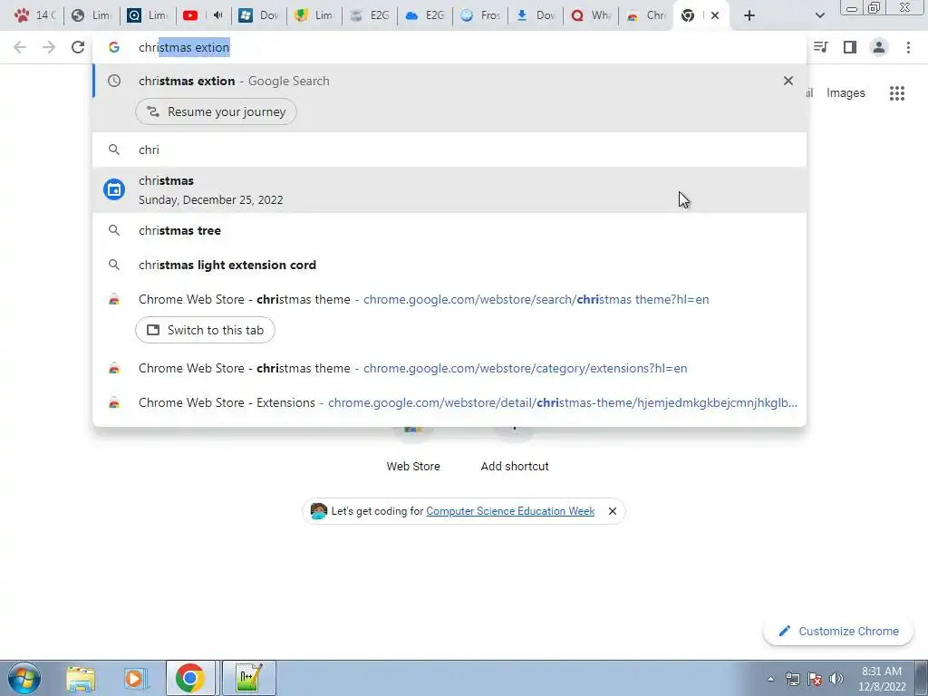Reload the page with the refresh icon
This screenshot has height=696, width=928.
[x=78, y=47]
